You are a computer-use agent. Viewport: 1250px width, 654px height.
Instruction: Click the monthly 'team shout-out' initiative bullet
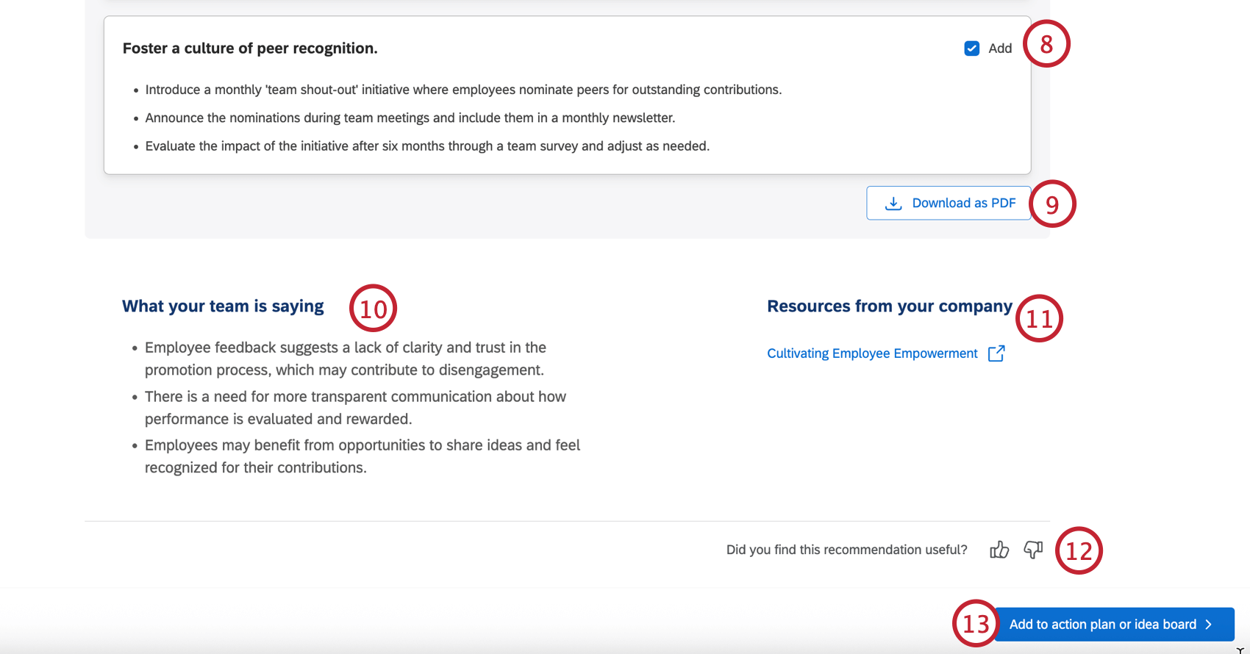[463, 90]
